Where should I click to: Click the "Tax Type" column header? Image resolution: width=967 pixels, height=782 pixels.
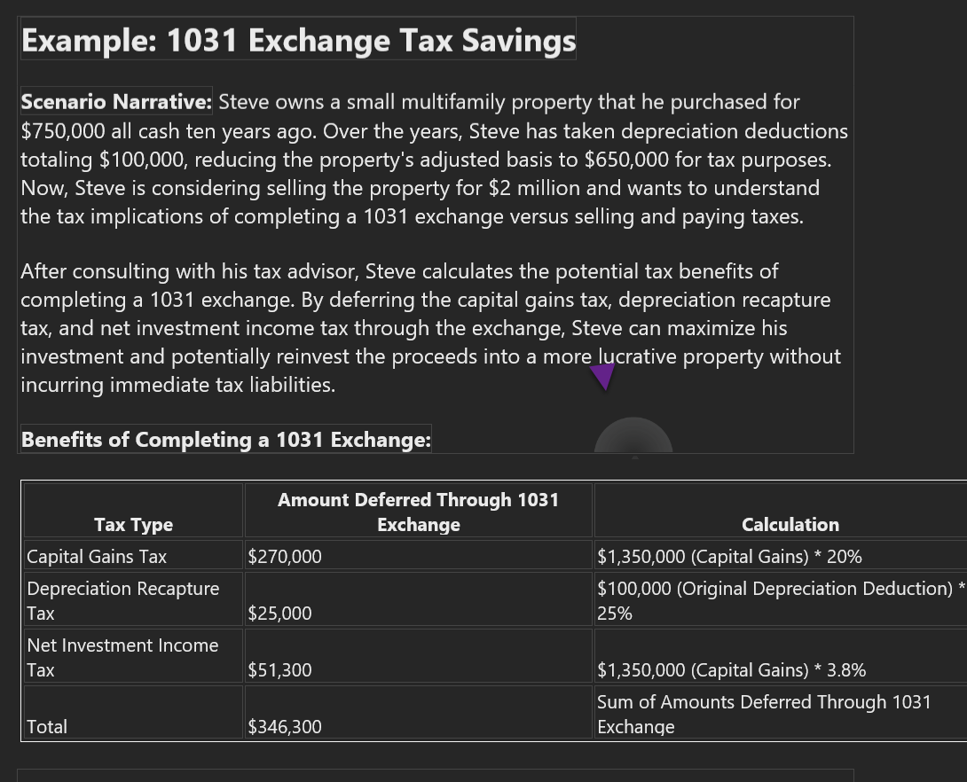[133, 525]
